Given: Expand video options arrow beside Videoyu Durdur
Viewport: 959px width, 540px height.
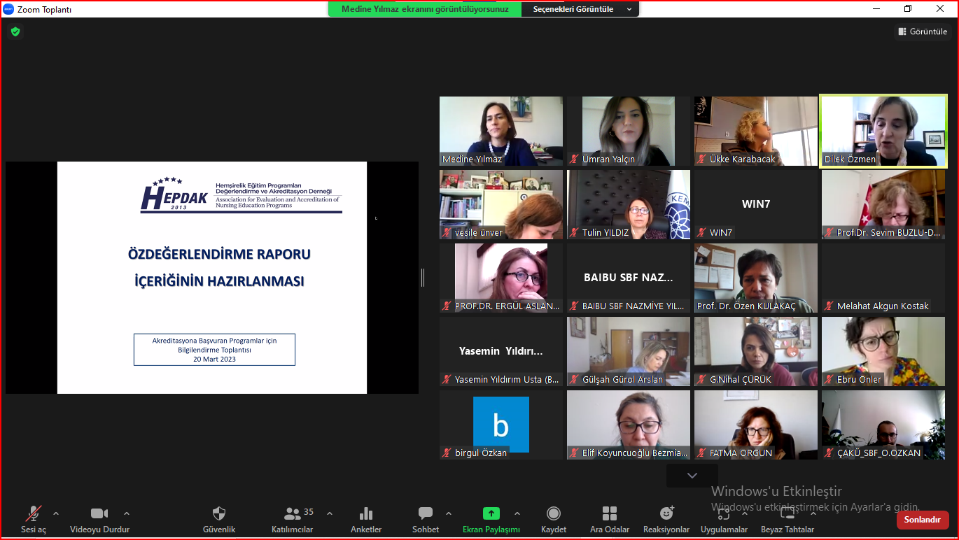Looking at the screenshot, I should pos(127,513).
